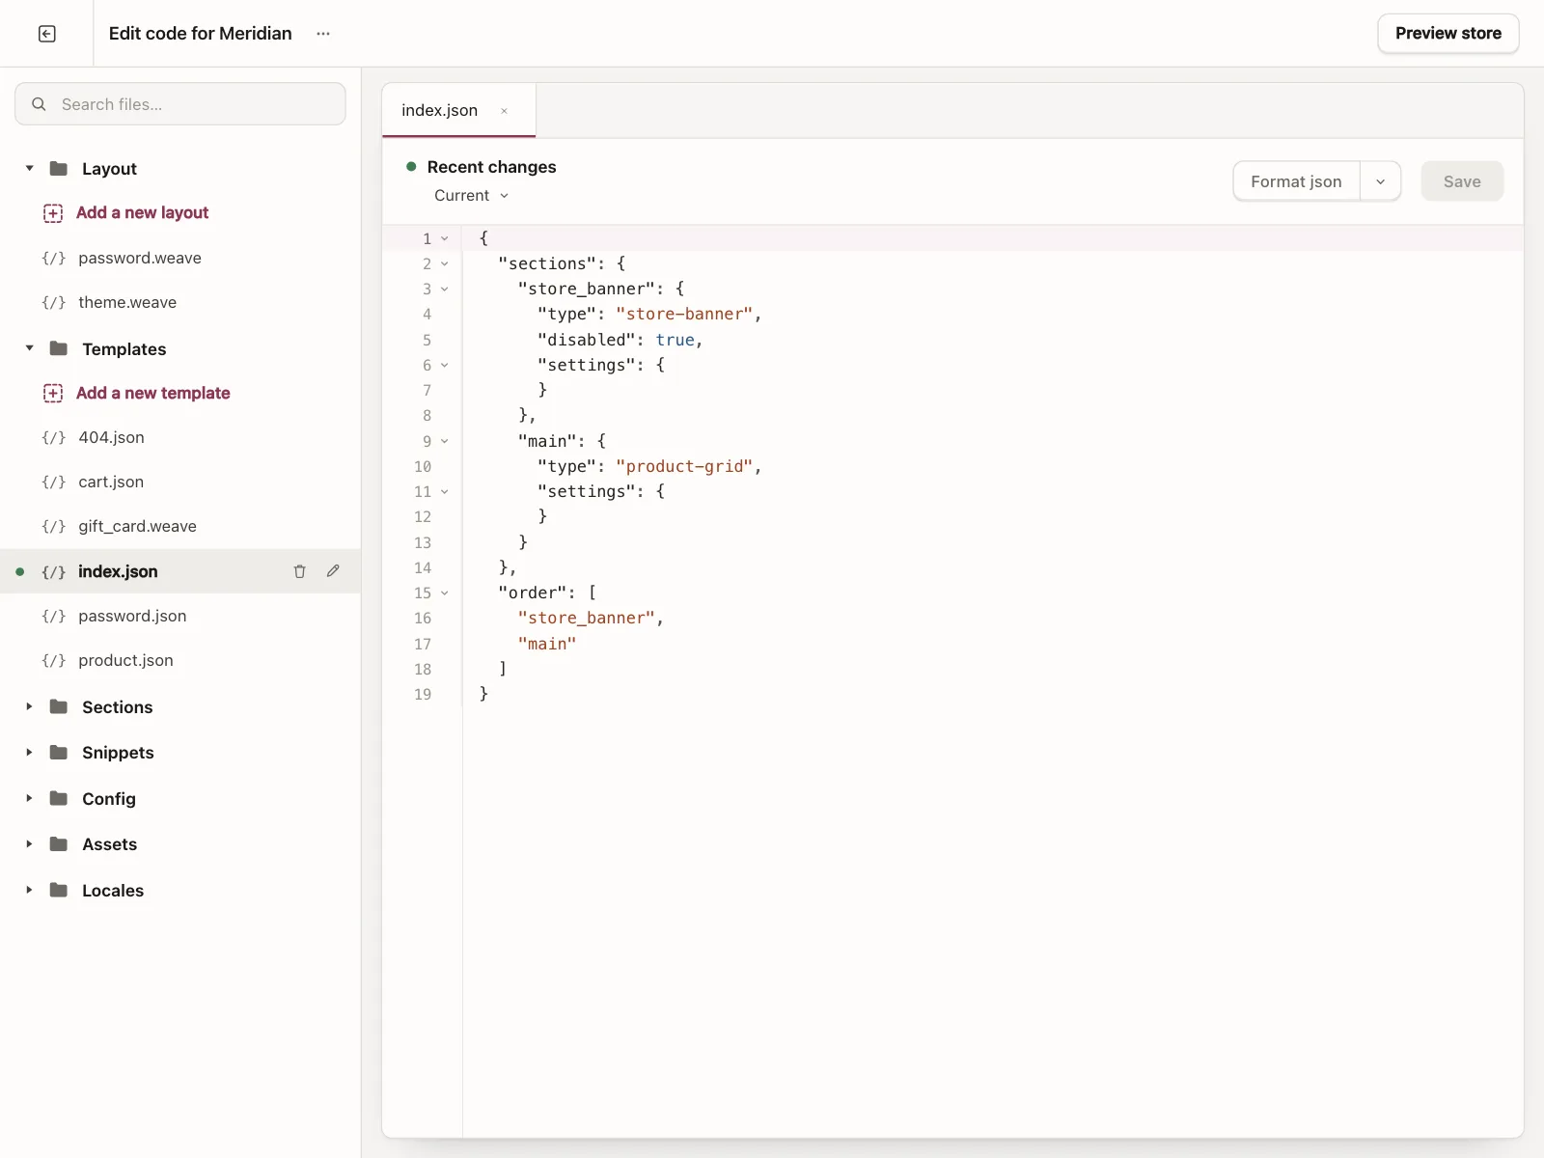Click the Add a new template link
This screenshot has height=1158, width=1544.
coord(152,394)
